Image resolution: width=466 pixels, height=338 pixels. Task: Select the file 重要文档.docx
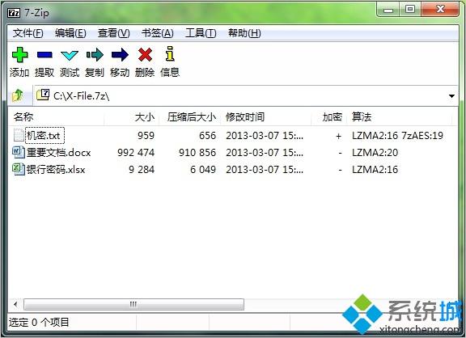tap(58, 153)
